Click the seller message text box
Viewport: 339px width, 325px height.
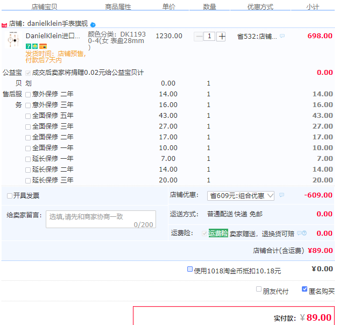point(101,219)
